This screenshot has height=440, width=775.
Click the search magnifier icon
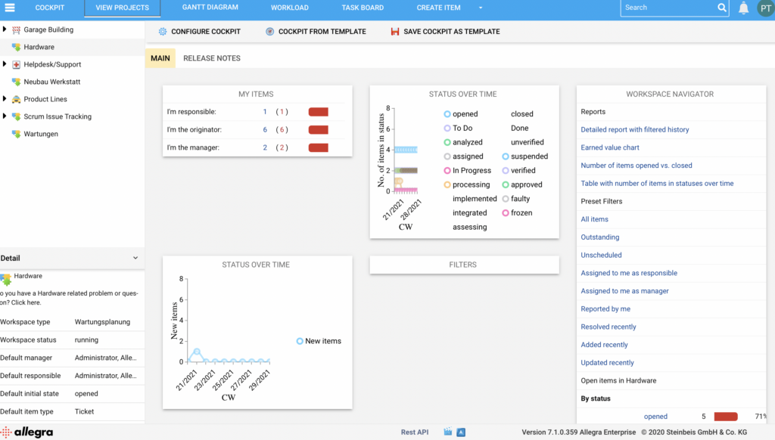tap(722, 8)
